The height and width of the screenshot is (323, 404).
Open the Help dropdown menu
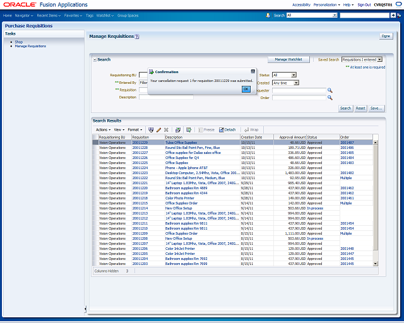[x=348, y=4]
